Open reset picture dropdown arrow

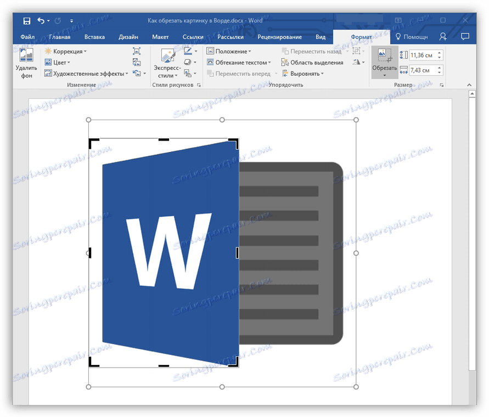click(144, 74)
